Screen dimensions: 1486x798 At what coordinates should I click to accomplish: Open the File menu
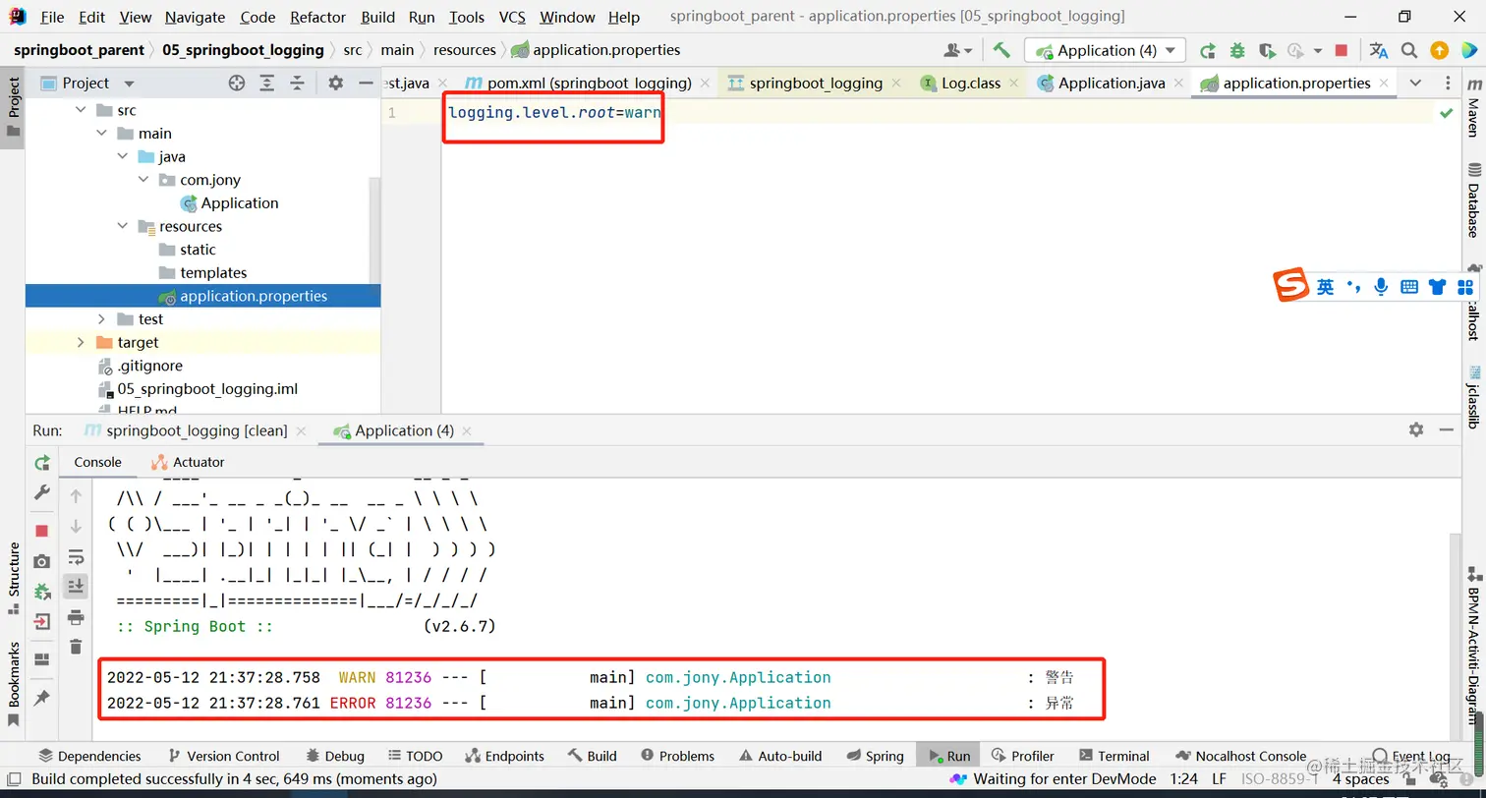pyautogui.click(x=52, y=17)
